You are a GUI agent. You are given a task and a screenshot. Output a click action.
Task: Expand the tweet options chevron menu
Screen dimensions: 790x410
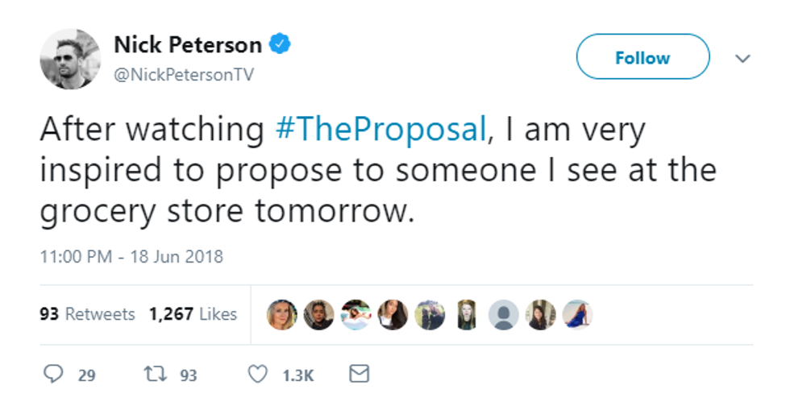(x=743, y=59)
